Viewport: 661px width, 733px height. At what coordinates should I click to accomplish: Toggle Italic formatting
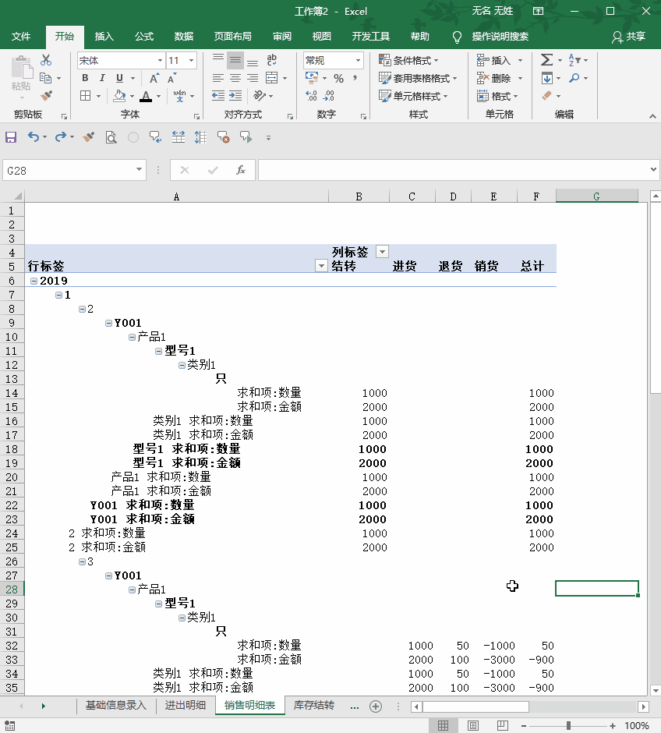(102, 78)
